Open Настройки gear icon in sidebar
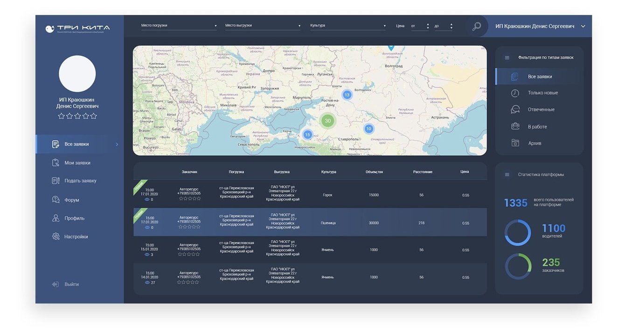625x331 pixels. (x=56, y=236)
